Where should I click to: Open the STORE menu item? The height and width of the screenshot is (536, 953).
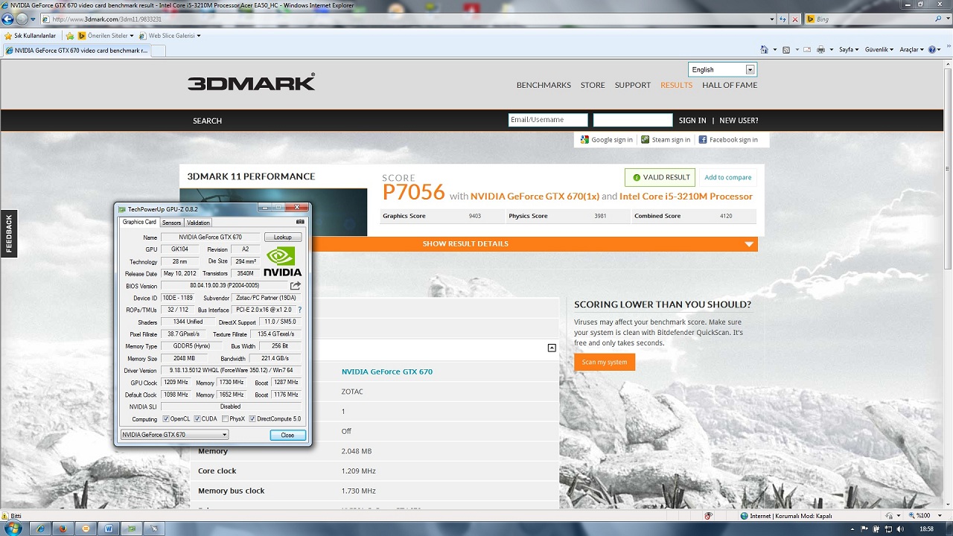593,85
